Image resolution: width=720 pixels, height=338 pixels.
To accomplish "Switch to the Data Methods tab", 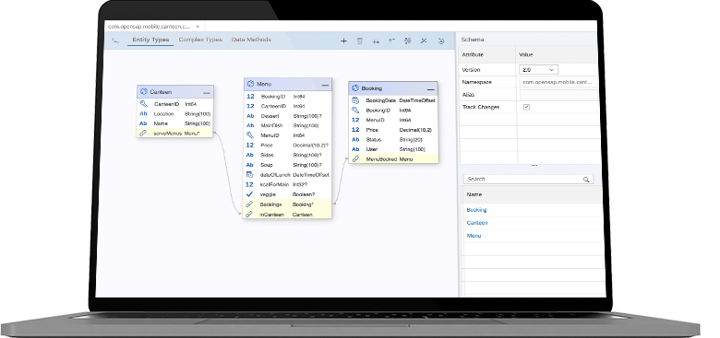I will (x=251, y=40).
